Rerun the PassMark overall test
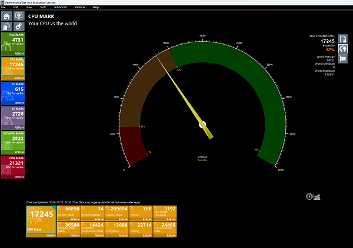The height and width of the screenshot is (248, 353). coord(19,53)
